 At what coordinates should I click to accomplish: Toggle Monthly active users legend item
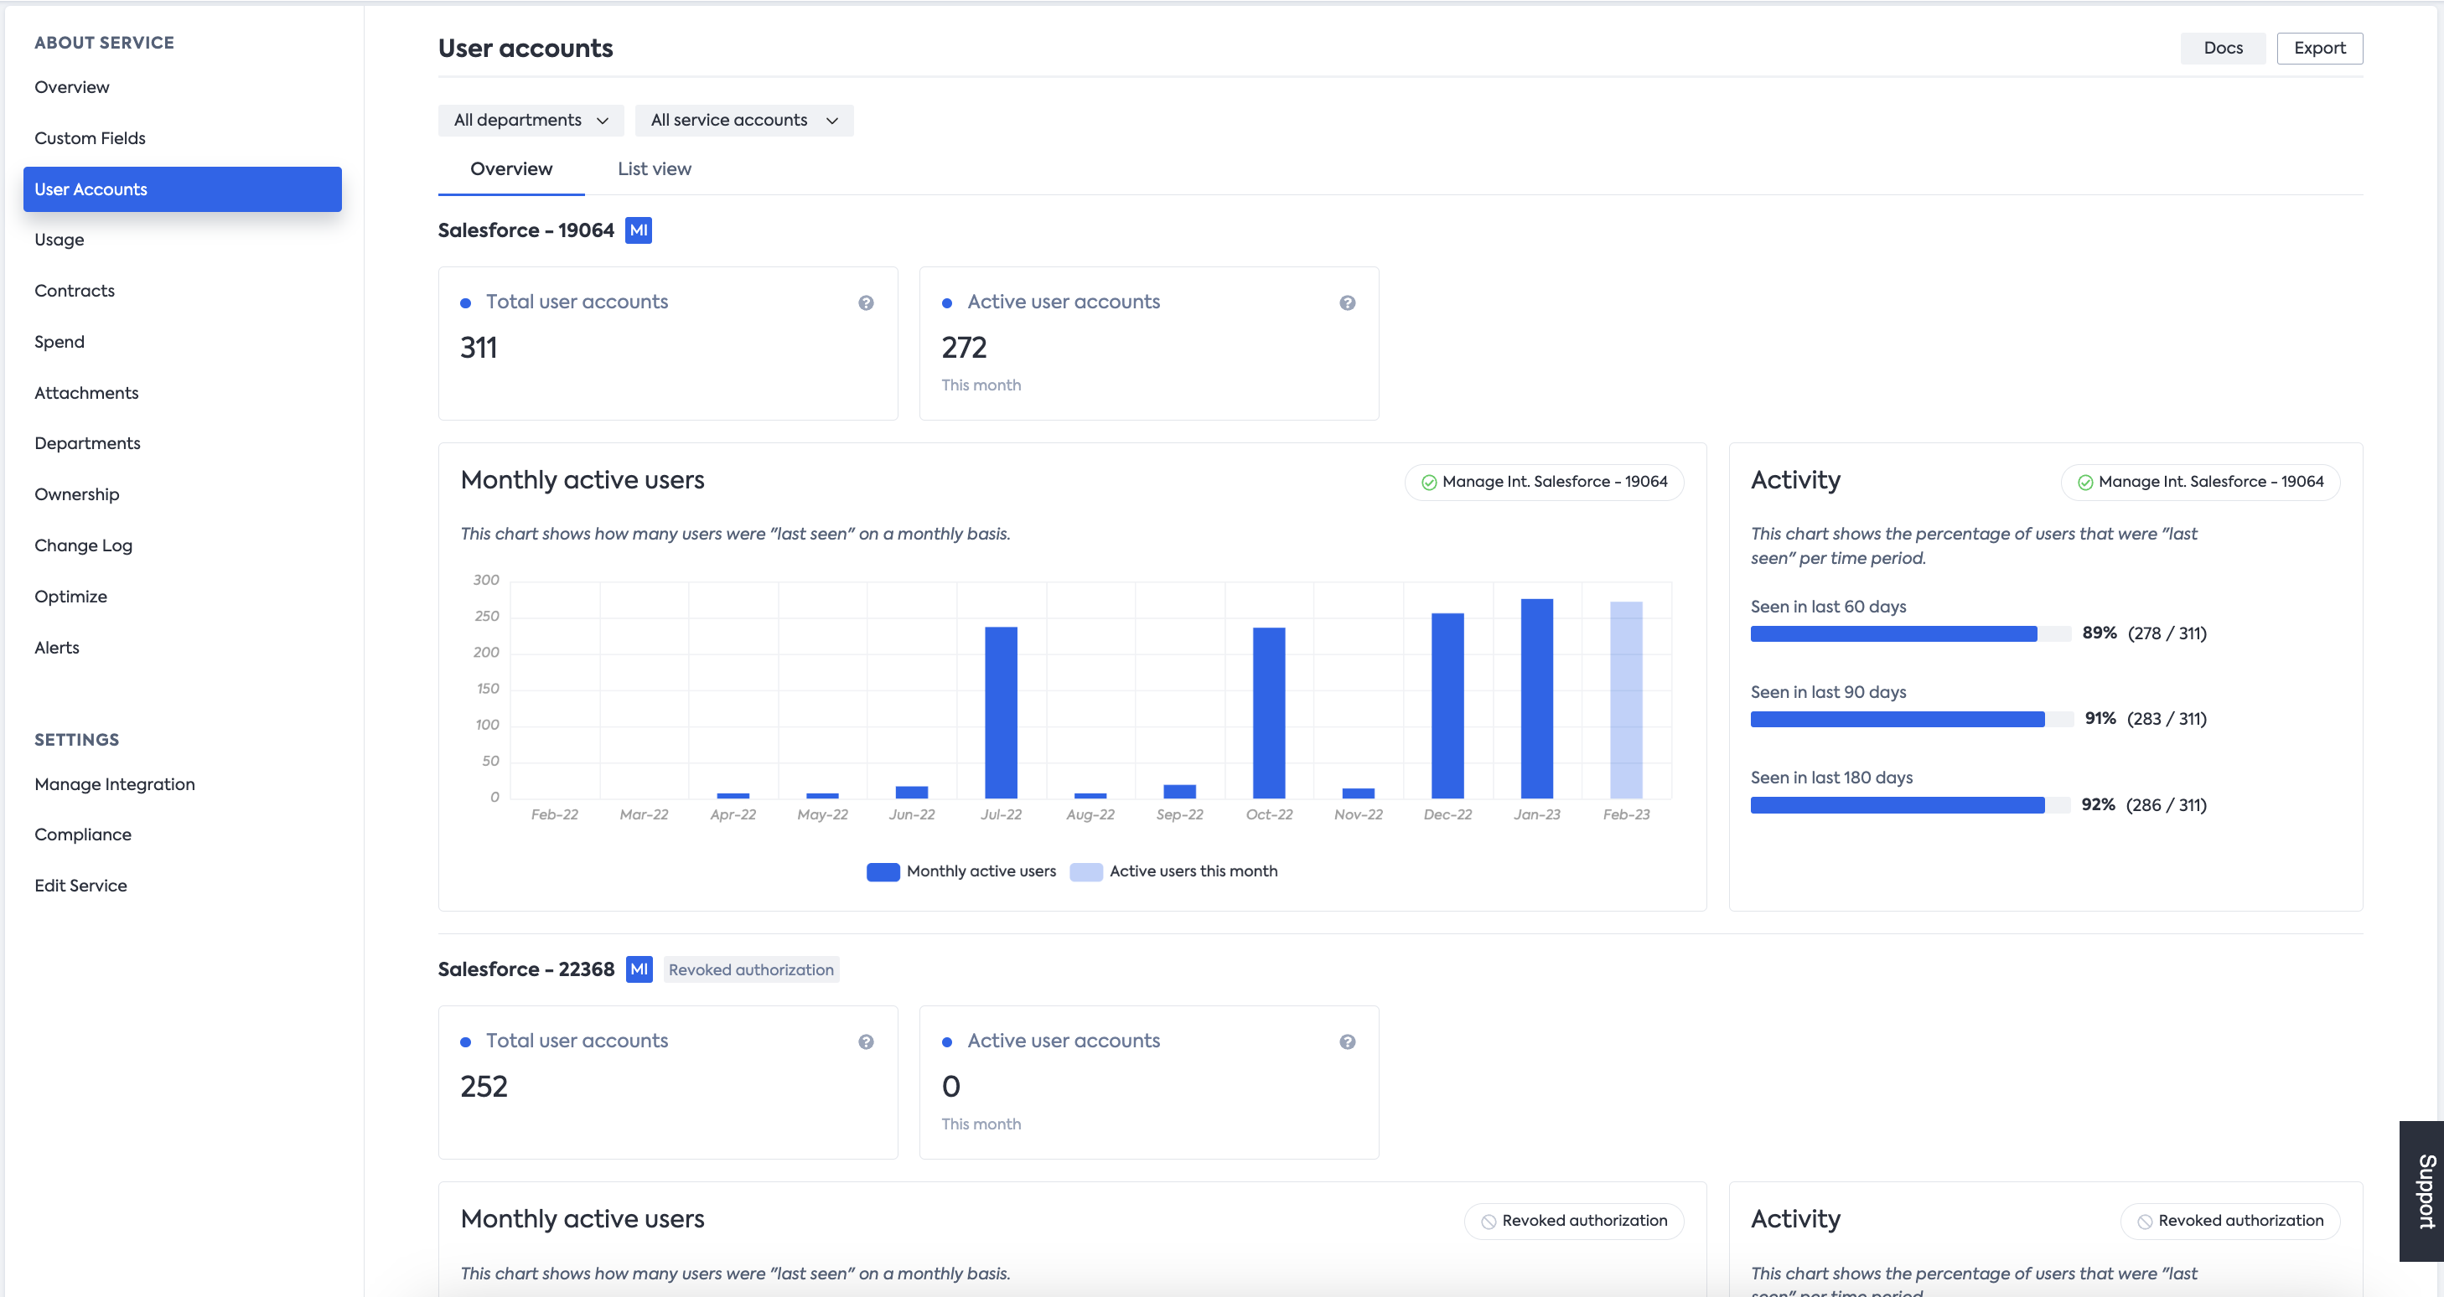(x=961, y=871)
